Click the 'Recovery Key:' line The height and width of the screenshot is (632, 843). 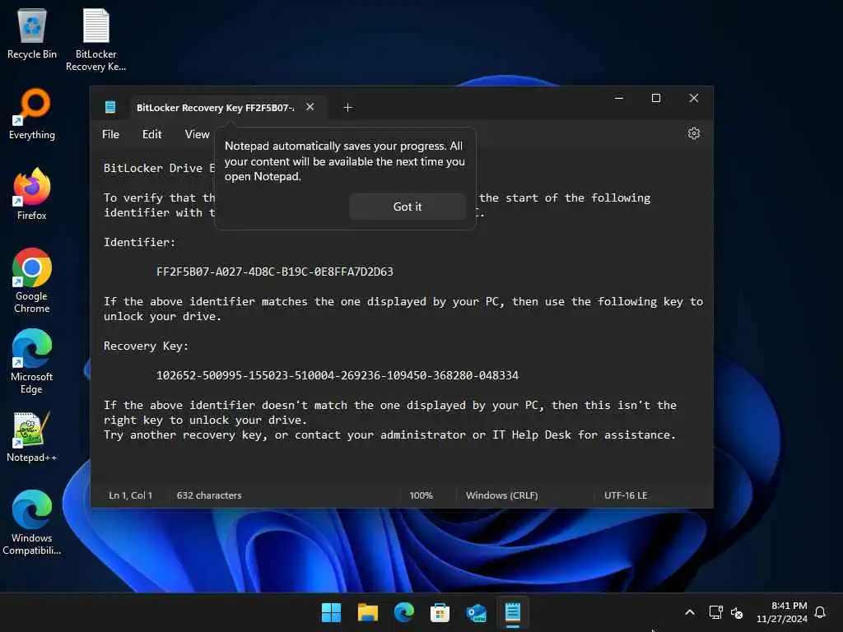pyautogui.click(x=147, y=346)
